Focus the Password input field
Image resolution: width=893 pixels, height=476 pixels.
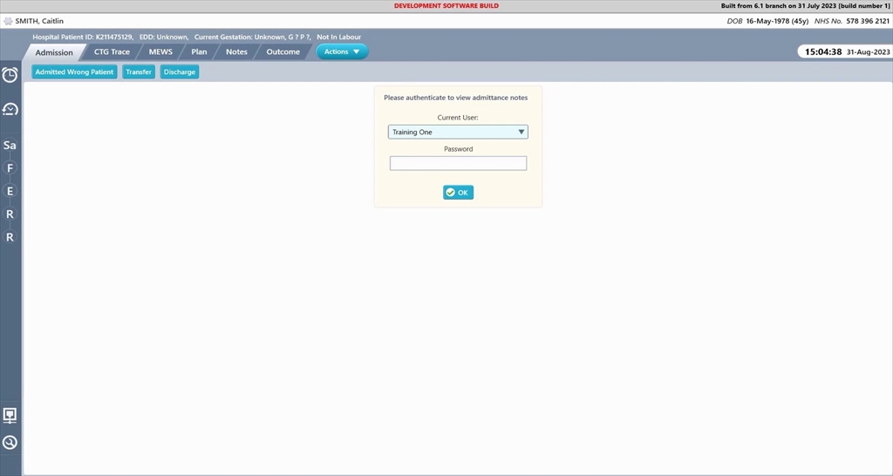point(458,163)
